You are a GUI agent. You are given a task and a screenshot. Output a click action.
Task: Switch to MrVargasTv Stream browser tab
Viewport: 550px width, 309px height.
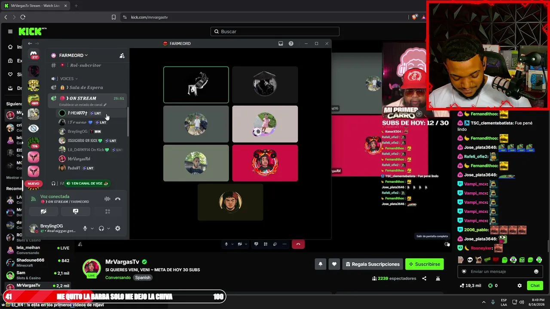point(35,6)
